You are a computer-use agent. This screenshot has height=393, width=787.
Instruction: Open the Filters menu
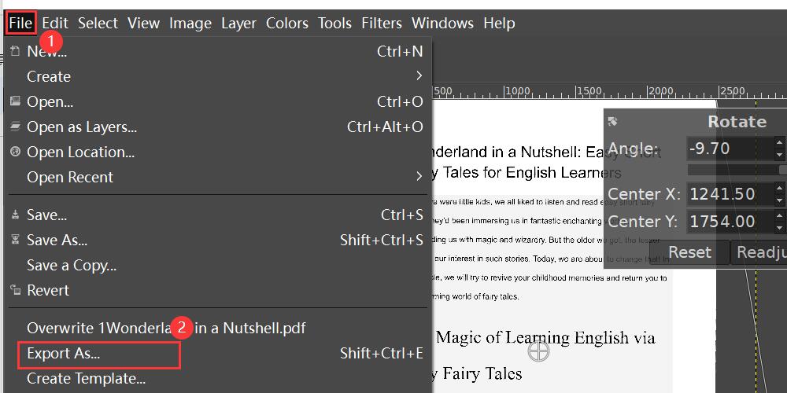382,23
